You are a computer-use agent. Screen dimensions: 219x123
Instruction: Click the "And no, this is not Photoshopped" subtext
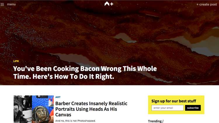pos(75,121)
